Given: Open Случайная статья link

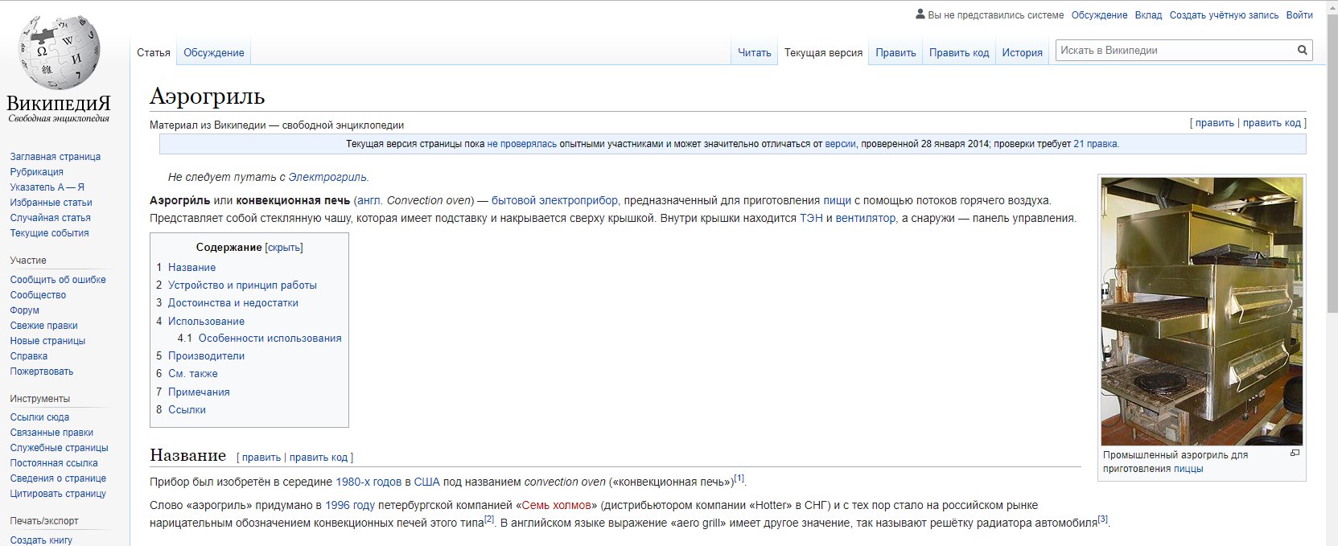Looking at the screenshot, I should coord(50,218).
